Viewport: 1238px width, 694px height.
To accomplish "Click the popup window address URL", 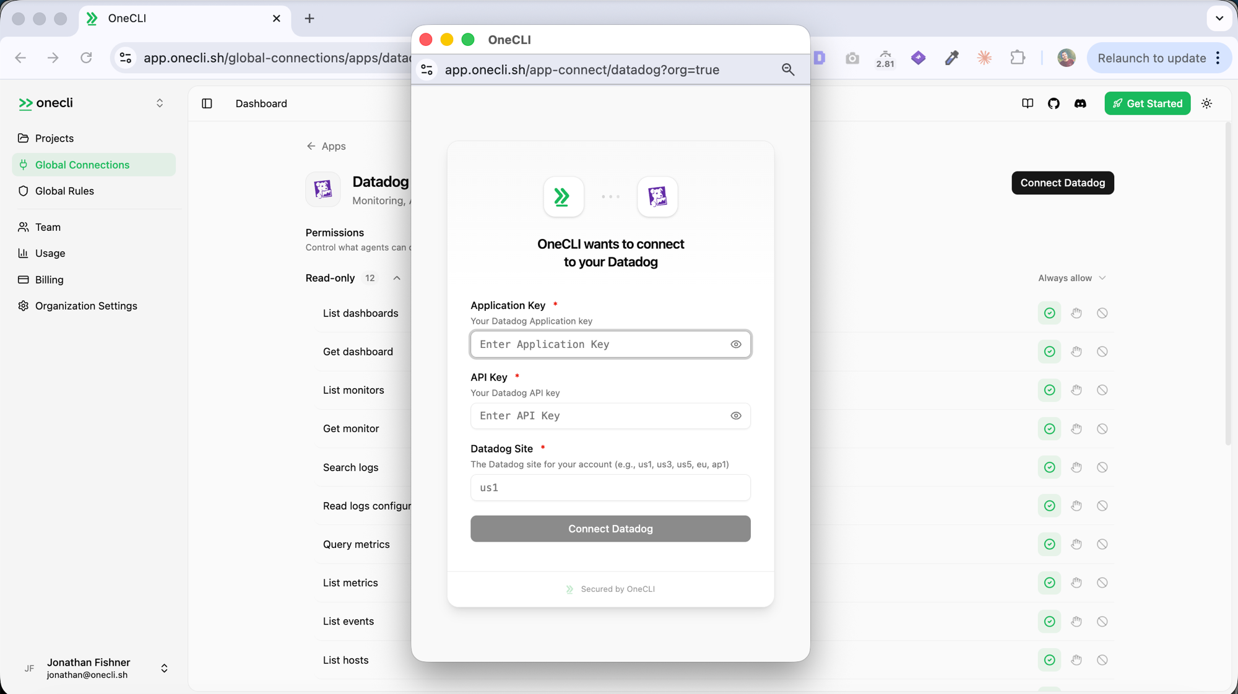I will (582, 69).
